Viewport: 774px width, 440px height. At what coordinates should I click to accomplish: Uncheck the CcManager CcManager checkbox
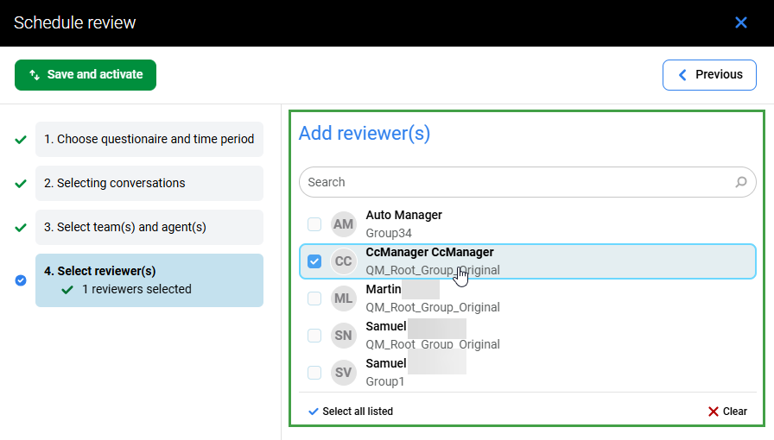pyautogui.click(x=314, y=261)
